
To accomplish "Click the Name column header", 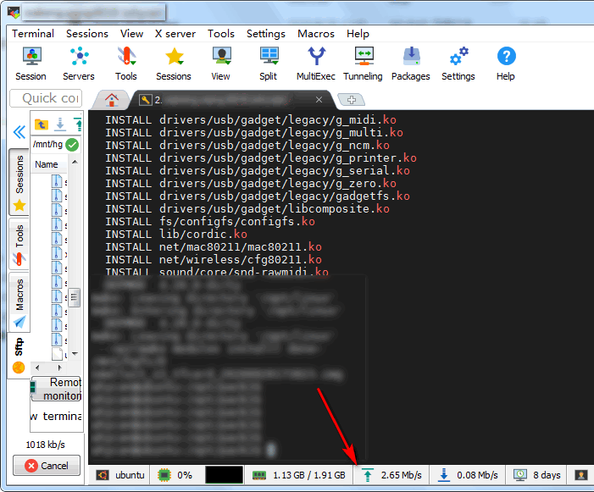I will tap(47, 164).
